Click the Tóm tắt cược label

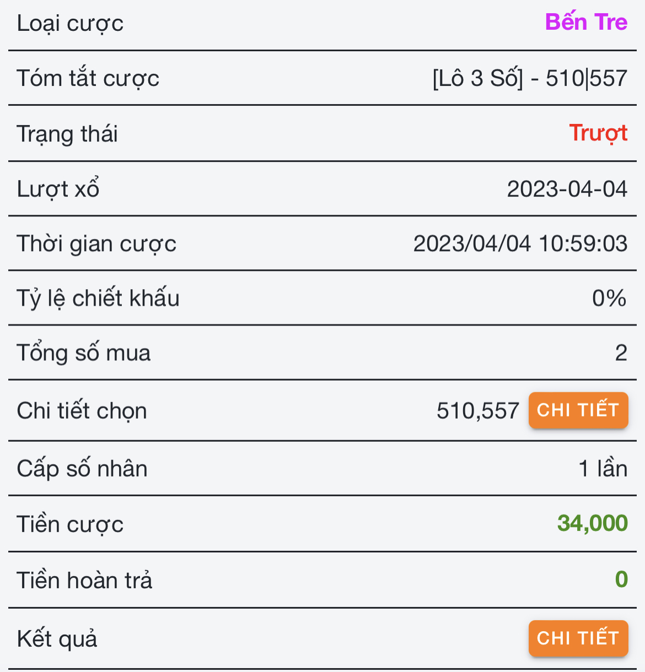pyautogui.click(x=88, y=79)
